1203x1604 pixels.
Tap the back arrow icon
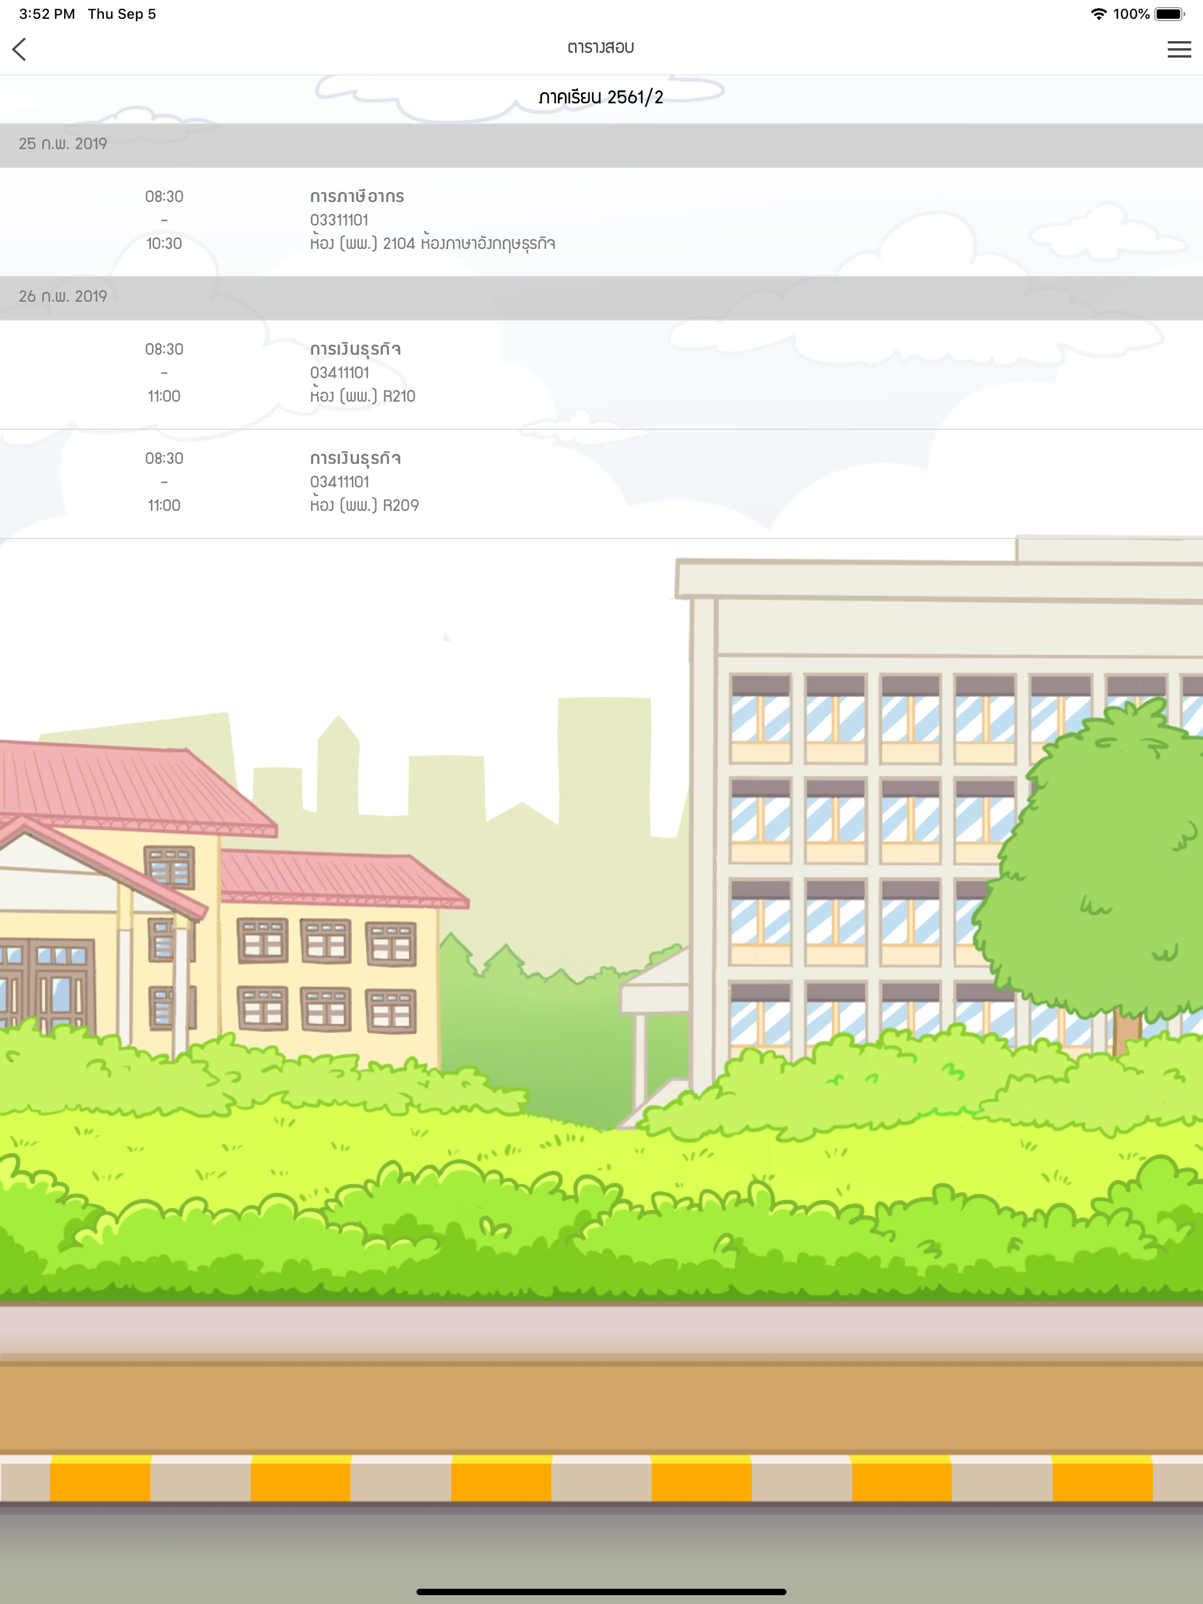(19, 49)
